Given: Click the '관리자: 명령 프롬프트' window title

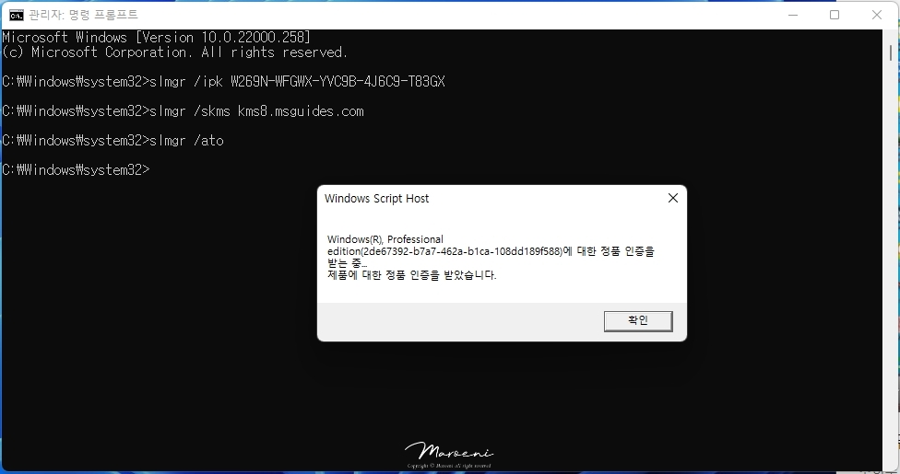Looking at the screenshot, I should 84,15.
